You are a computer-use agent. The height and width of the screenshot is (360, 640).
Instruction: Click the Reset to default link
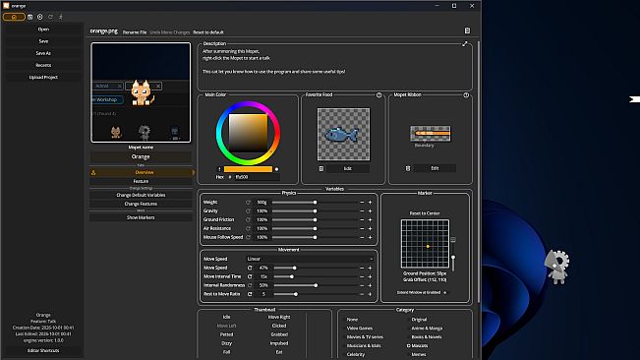pos(208,32)
